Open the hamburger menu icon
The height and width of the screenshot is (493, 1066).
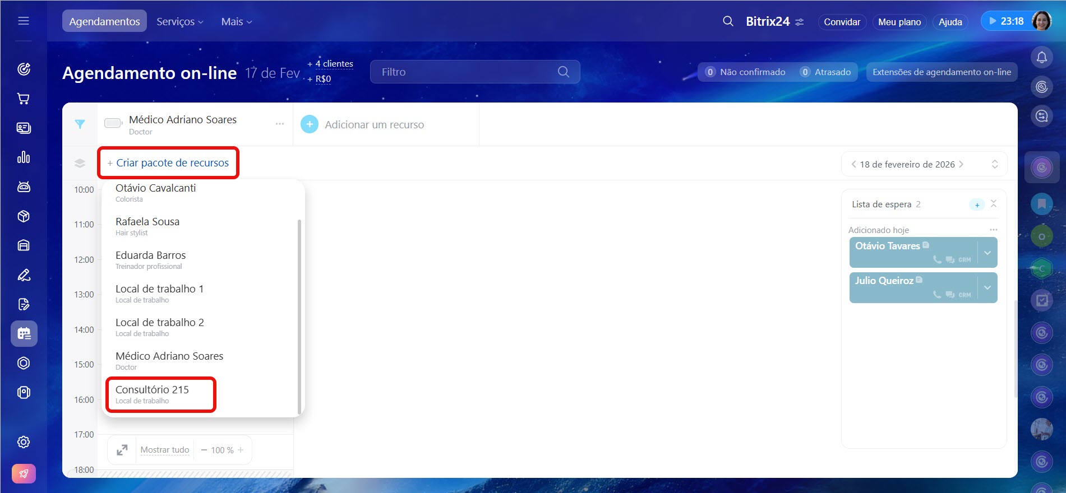[24, 21]
